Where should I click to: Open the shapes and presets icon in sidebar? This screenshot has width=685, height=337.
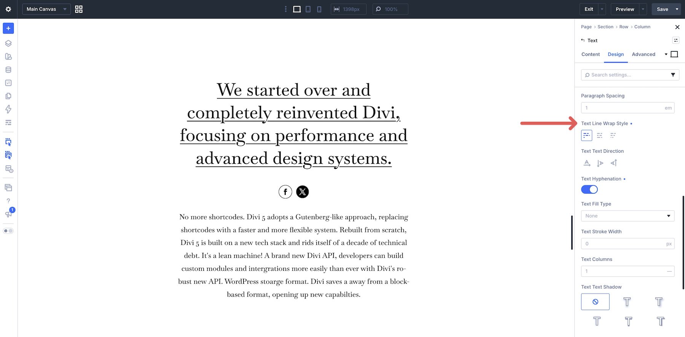8,56
